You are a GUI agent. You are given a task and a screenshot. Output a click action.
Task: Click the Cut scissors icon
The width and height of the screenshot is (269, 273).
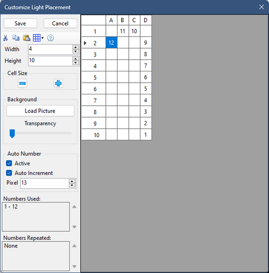click(x=5, y=38)
